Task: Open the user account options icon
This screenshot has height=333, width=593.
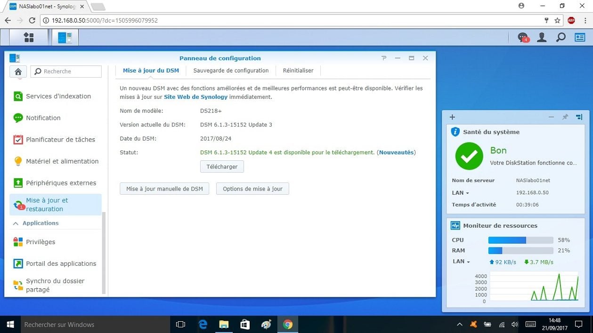Action: [542, 38]
